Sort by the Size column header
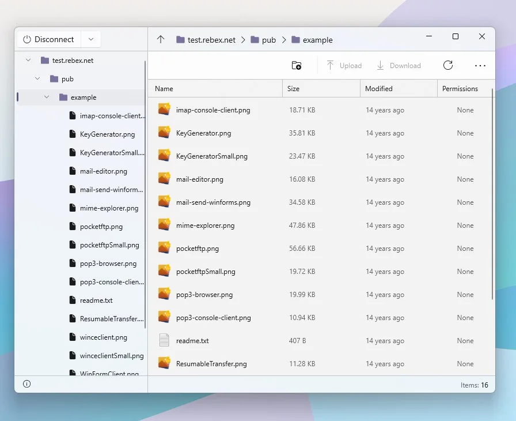Image resolution: width=516 pixels, height=421 pixels. (x=321, y=89)
